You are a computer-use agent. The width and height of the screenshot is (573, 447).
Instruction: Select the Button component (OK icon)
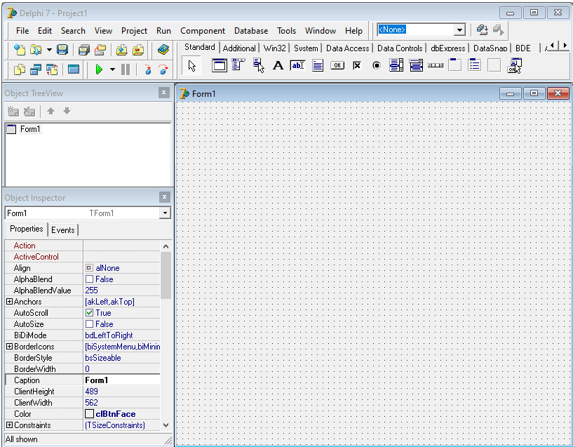337,65
